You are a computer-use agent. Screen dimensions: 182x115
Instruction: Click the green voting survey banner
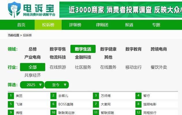click(x=121, y=9)
